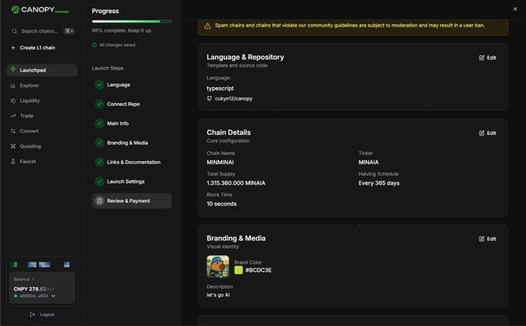
Task: Click Create L1 chain
Action: point(33,48)
